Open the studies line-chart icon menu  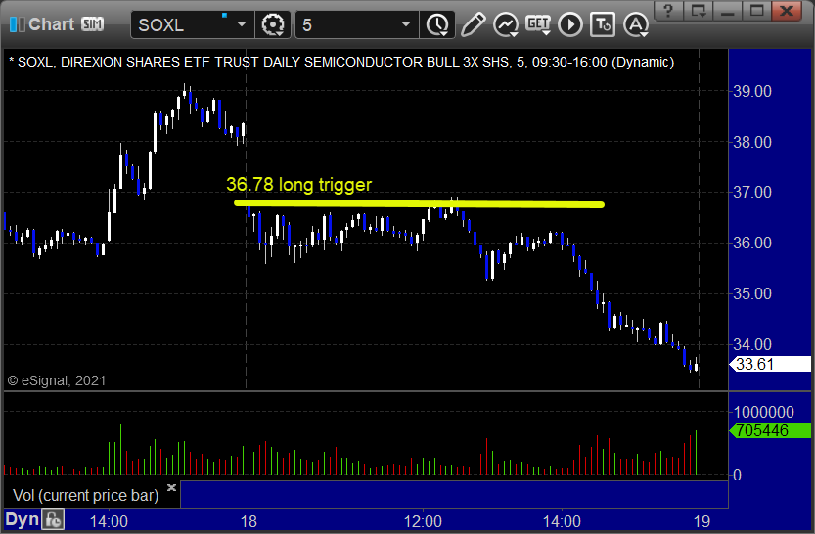coord(506,24)
